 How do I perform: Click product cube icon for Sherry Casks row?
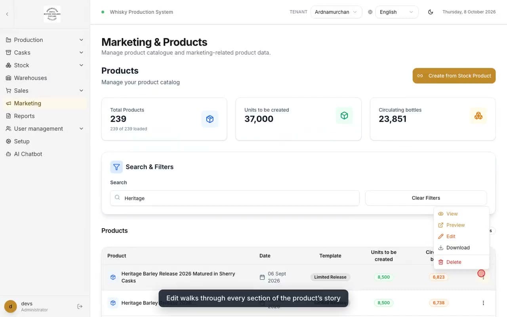113,277
